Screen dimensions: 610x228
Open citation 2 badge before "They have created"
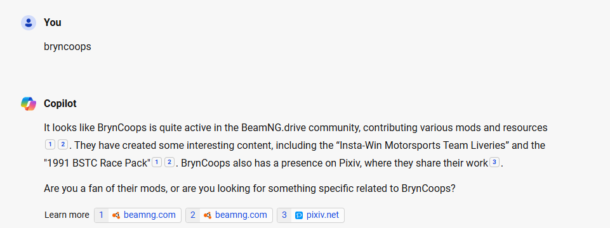point(63,145)
